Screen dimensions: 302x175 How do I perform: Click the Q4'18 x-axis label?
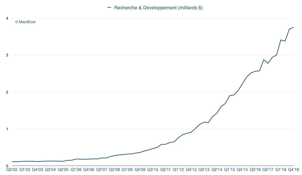pyautogui.click(x=294, y=170)
